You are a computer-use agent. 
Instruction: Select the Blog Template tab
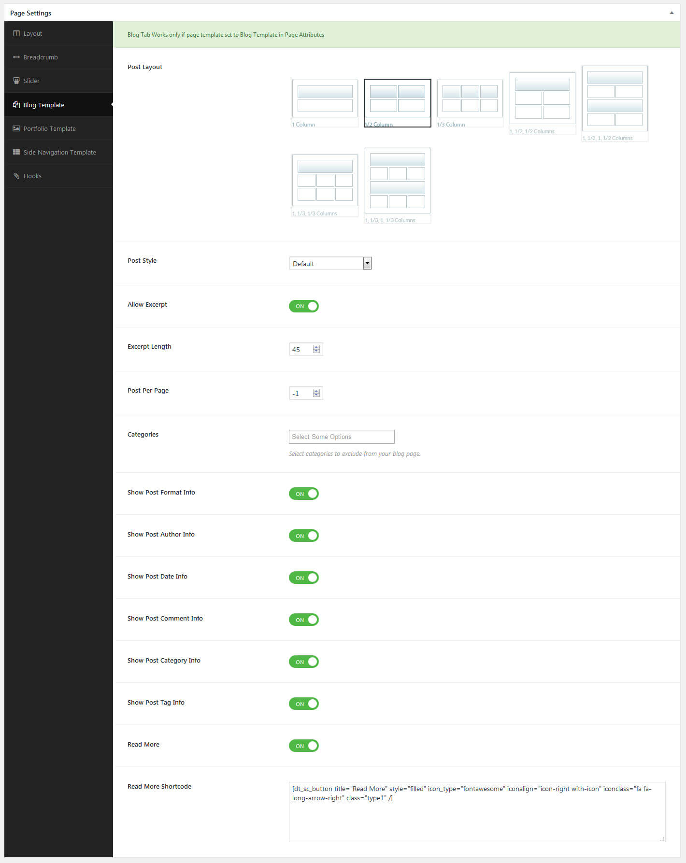[58, 105]
